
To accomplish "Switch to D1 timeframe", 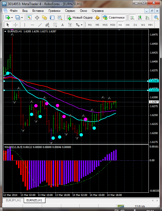I will 135,25.
